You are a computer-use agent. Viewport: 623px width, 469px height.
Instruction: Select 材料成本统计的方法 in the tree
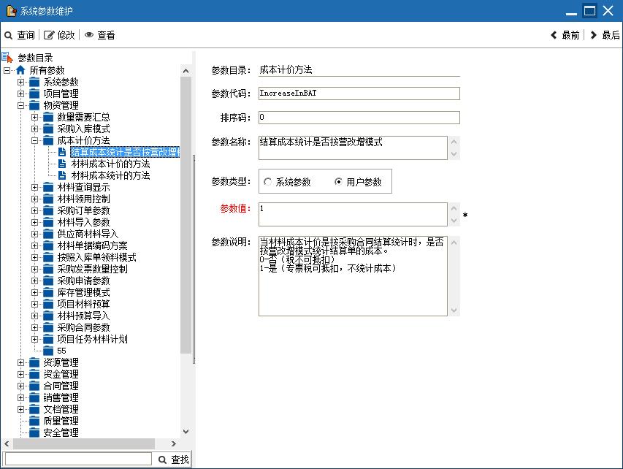click(x=110, y=175)
